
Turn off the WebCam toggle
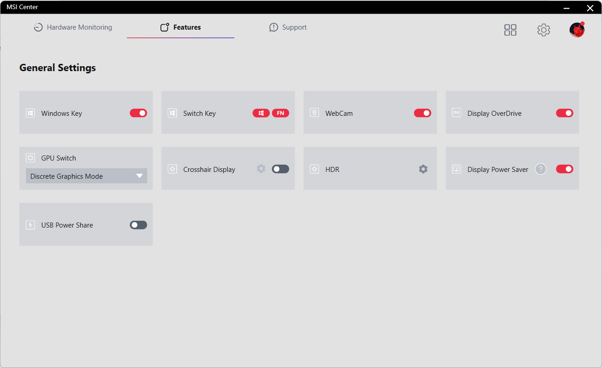[422, 113]
